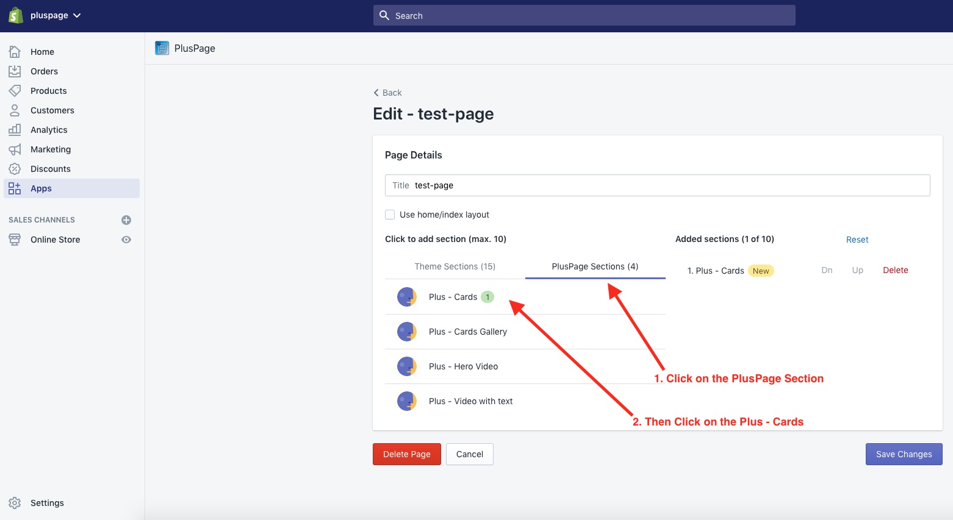This screenshot has width=953, height=520.
Task: Switch to Theme Sections tab
Action: tap(455, 266)
